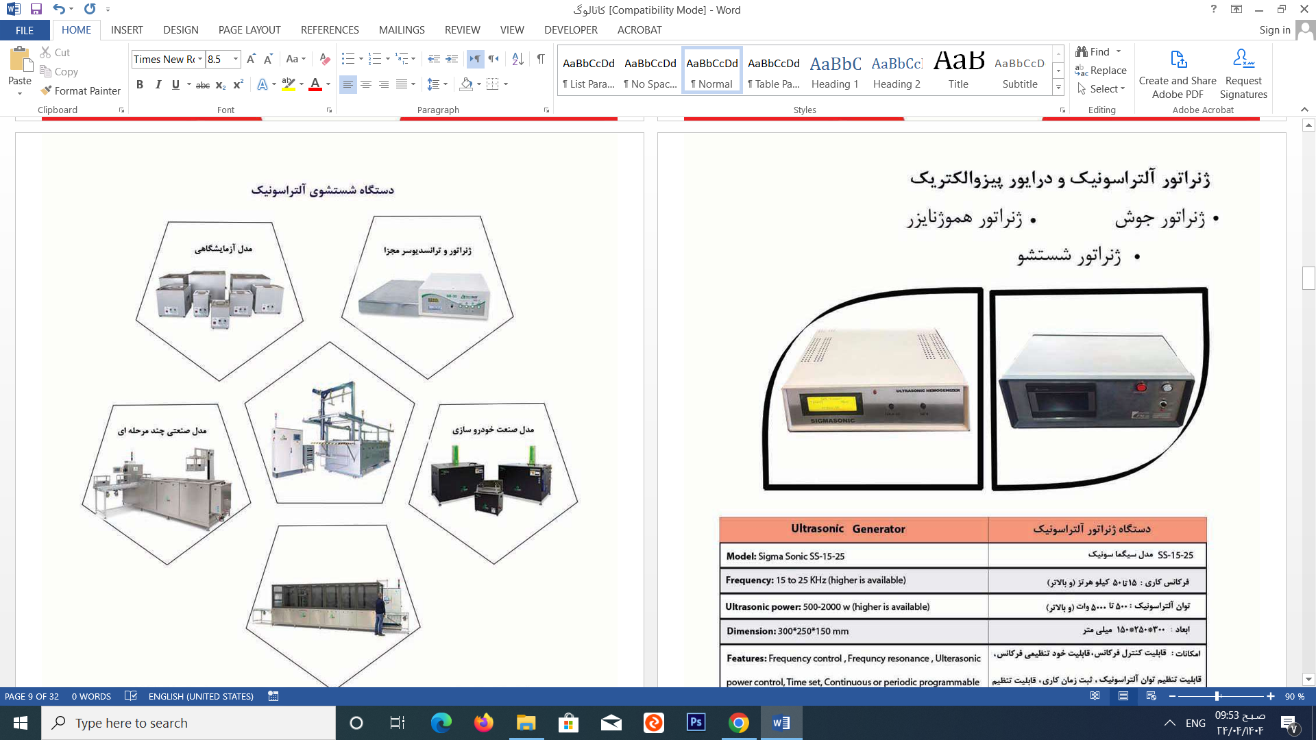
Task: Decrease font size with Shrink Font icon
Action: point(268,59)
